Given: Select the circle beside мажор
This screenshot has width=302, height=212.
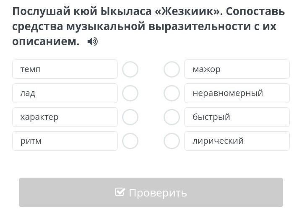Looking at the screenshot, I should (x=172, y=70).
